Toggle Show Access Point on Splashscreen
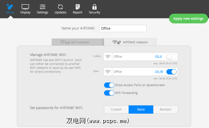 tap(109, 85)
